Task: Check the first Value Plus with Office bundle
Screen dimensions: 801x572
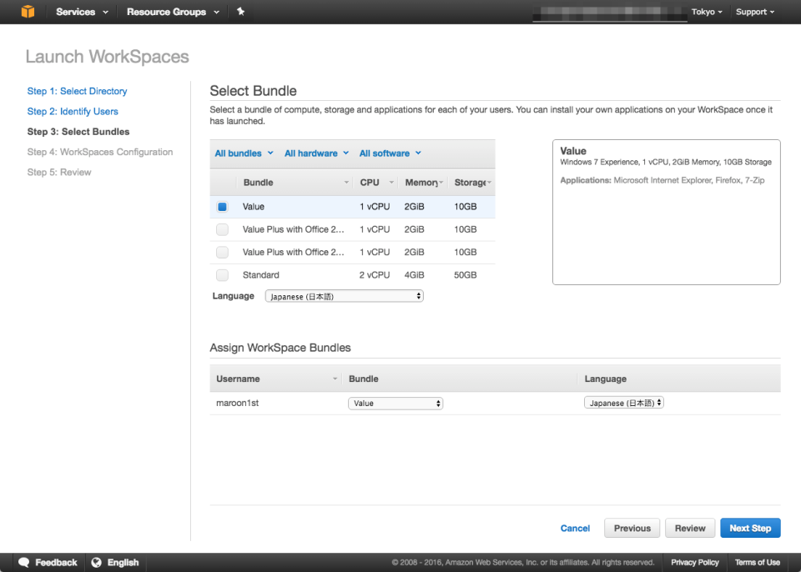Action: pyautogui.click(x=222, y=229)
